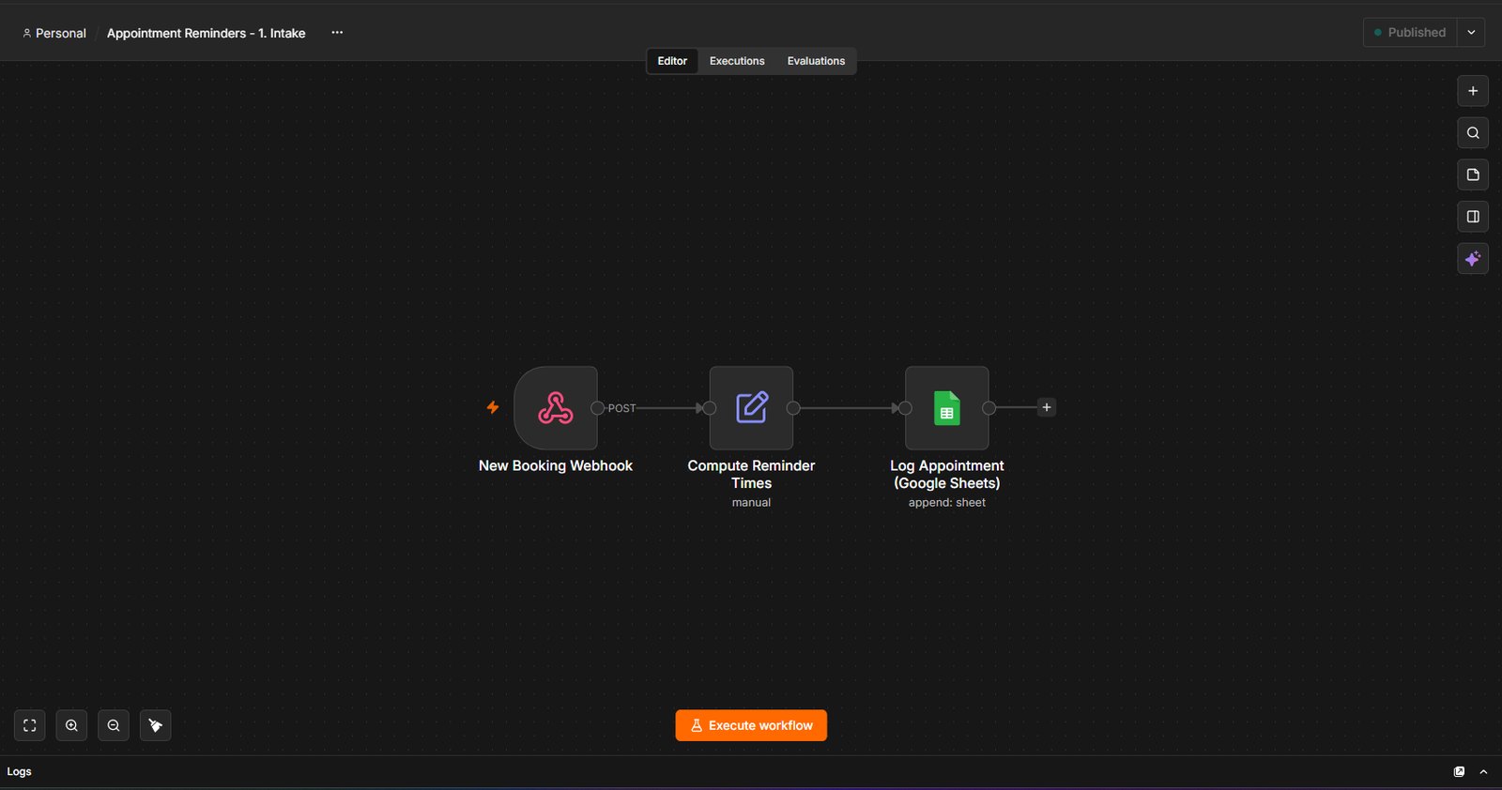
Task: Switch to the Editor tab
Action: pos(672,61)
